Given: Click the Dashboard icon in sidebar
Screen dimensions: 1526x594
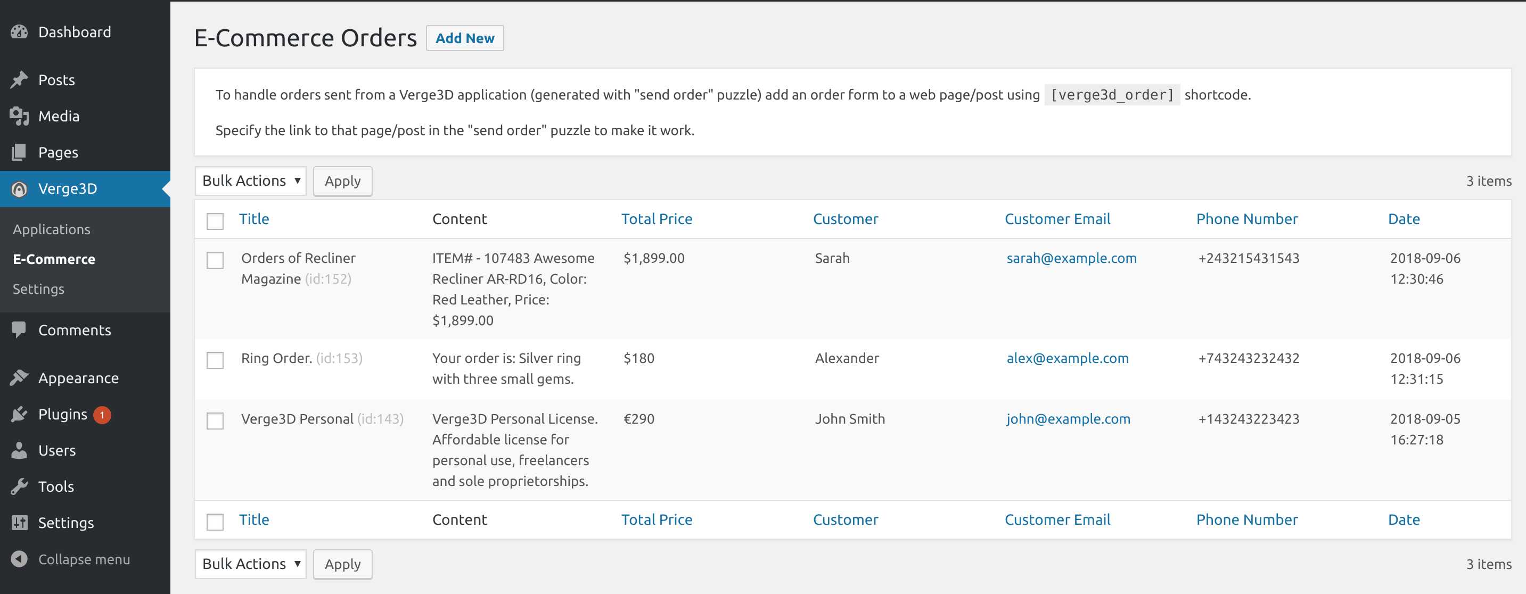Looking at the screenshot, I should pos(20,30).
